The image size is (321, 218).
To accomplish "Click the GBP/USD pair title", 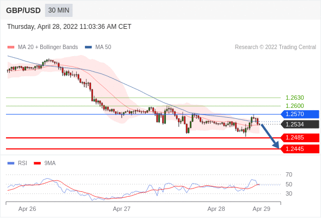I will [23, 10].
